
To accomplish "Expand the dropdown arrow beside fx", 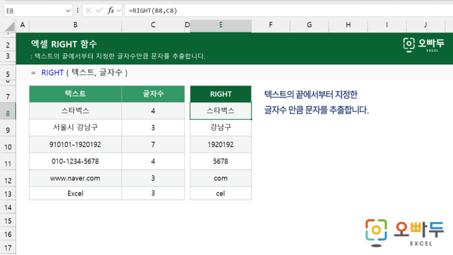I will [119, 11].
